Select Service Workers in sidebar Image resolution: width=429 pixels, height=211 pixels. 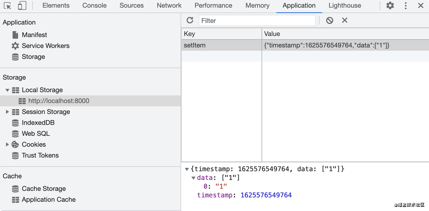coord(45,46)
